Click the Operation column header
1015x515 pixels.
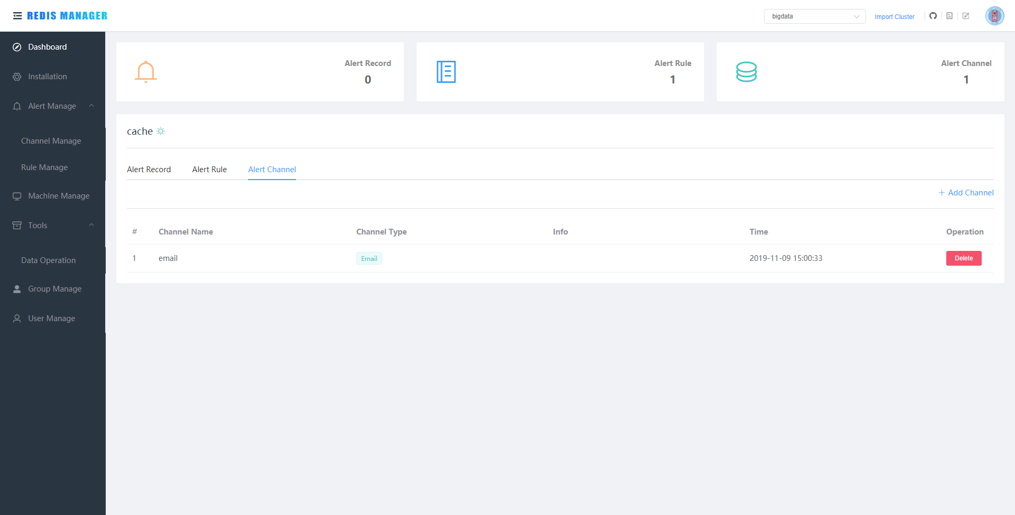pyautogui.click(x=965, y=232)
